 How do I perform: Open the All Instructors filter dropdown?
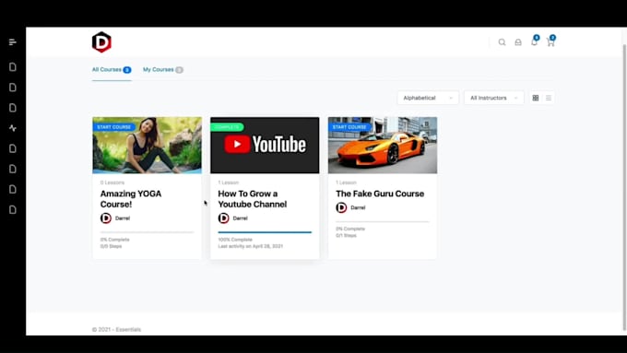tap(494, 98)
